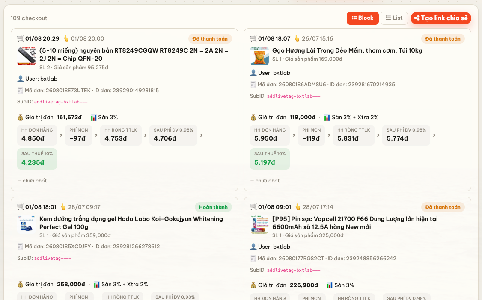
Task: Click the money bag icon by 161,673đ
Action: click(21, 118)
